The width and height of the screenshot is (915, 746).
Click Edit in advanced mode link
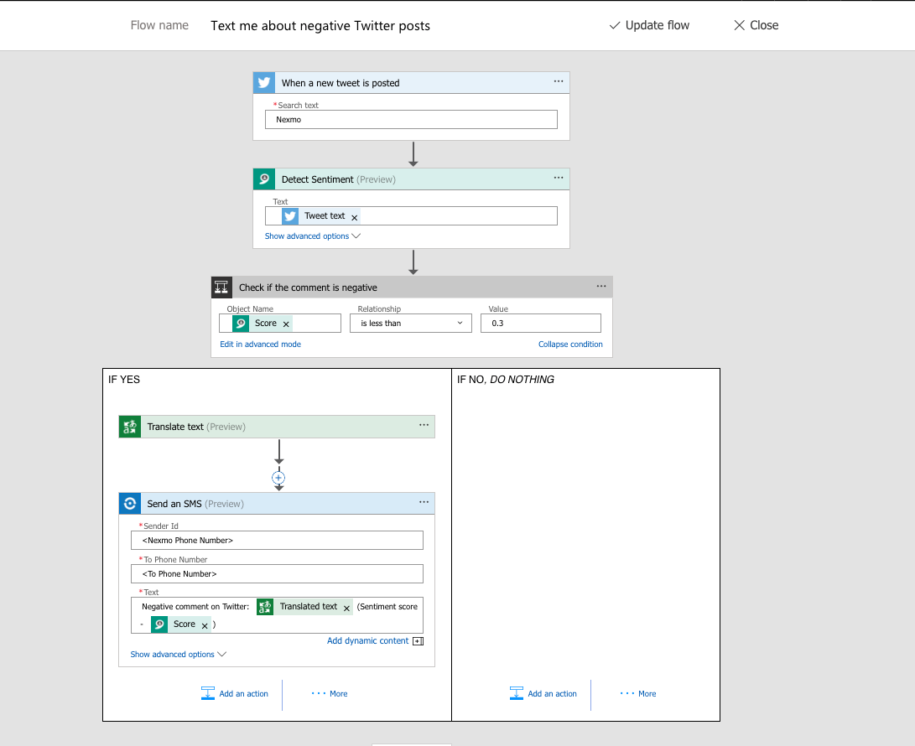pos(260,345)
